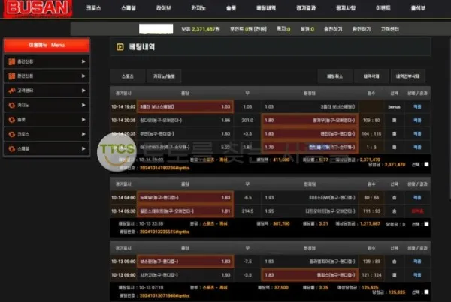451x302 pixels.
Task: Click the 보유 2,371,487원 balance
Action: click(x=201, y=29)
